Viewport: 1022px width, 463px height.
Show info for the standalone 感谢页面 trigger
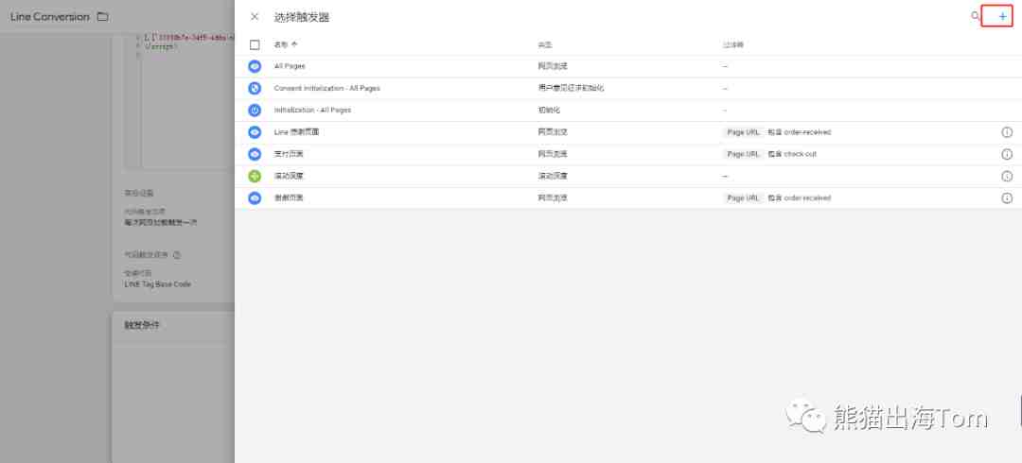tap(1006, 198)
